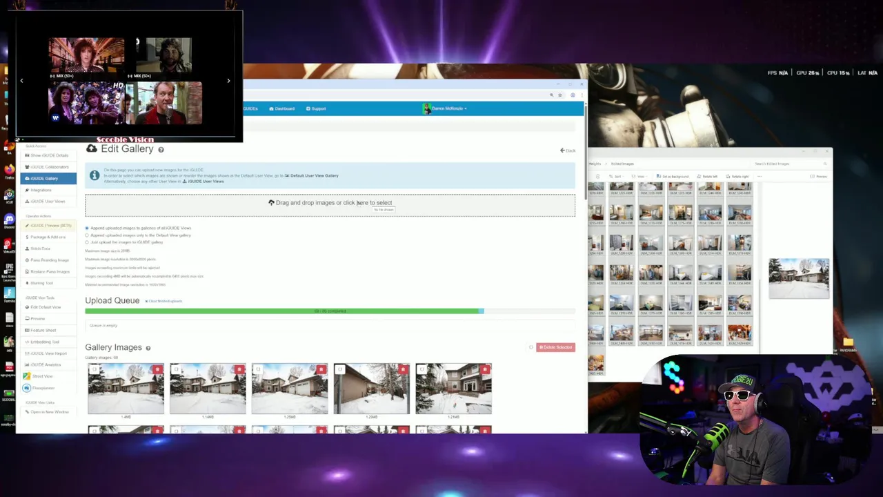This screenshot has width=883, height=497.
Task: Open the Dashboard nav item
Action: coord(281,108)
